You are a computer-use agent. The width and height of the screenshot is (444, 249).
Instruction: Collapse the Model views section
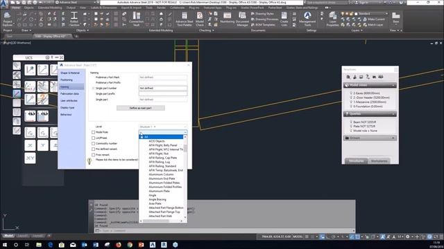point(393,85)
